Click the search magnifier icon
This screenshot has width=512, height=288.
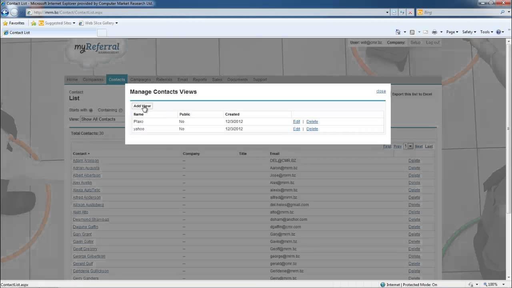point(503,12)
